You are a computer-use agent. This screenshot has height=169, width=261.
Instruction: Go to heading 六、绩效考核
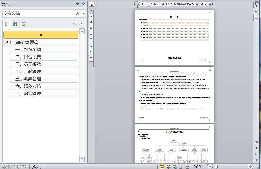click(44, 86)
